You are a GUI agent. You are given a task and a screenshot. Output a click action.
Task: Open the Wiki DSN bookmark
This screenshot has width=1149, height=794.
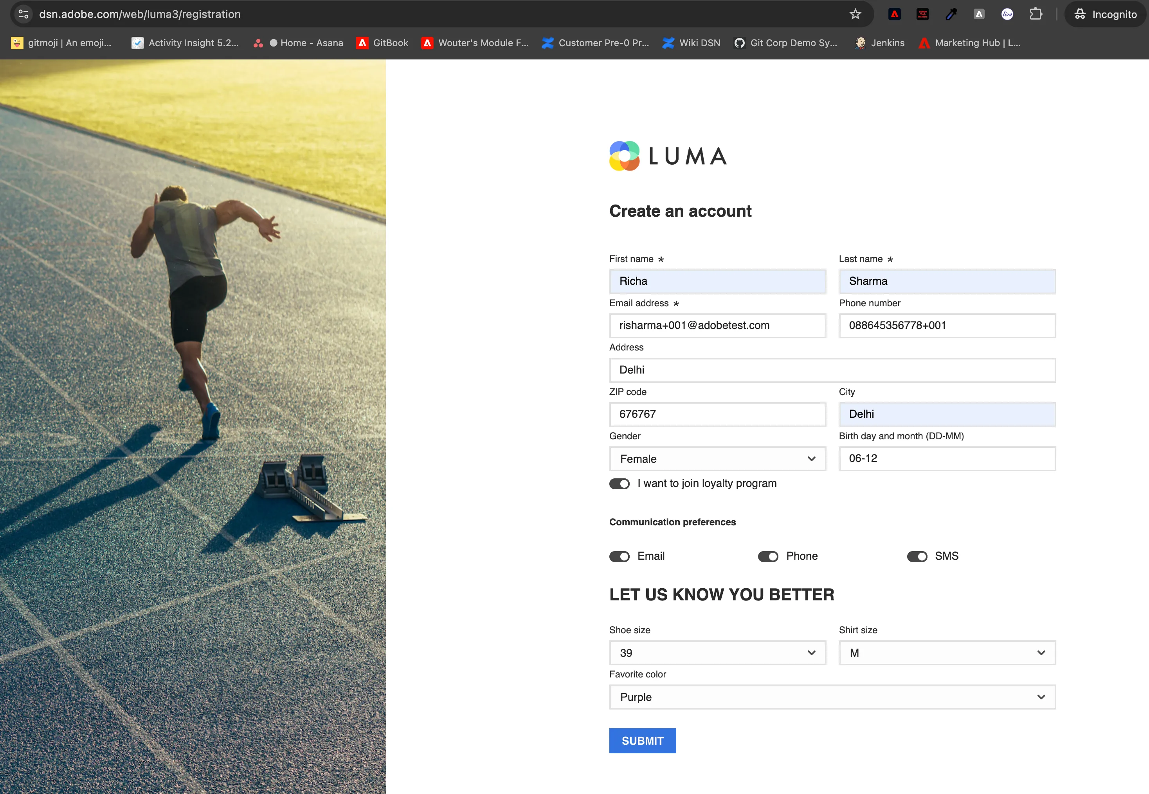pyautogui.click(x=691, y=43)
